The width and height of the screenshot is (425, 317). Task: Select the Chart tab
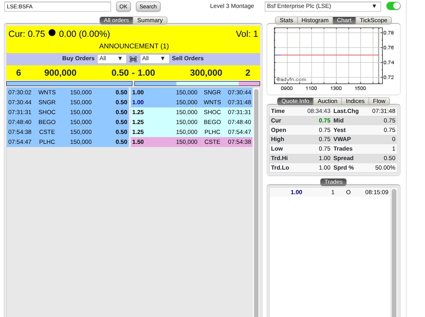pos(344,20)
